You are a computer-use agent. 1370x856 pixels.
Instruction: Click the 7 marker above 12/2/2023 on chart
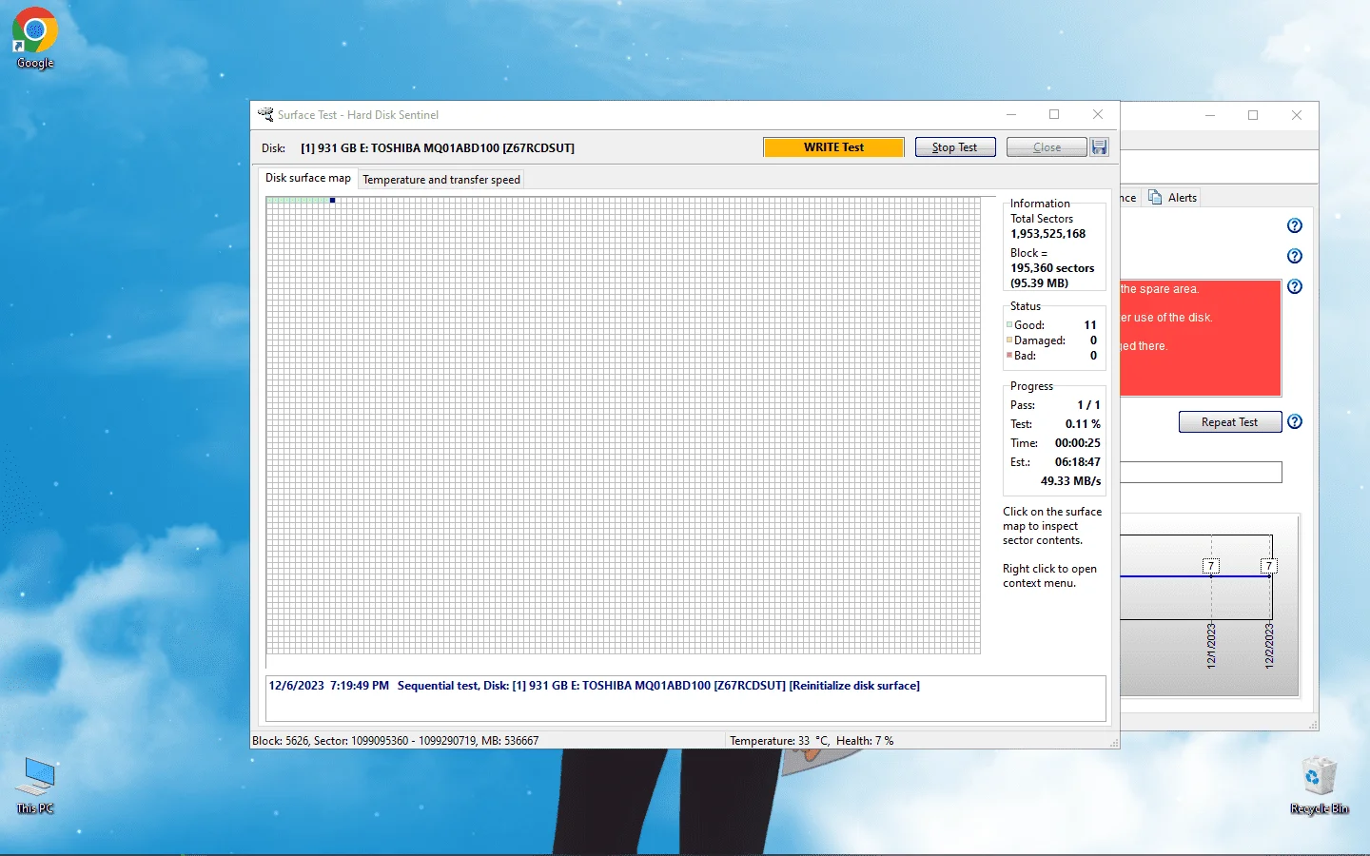[1268, 566]
